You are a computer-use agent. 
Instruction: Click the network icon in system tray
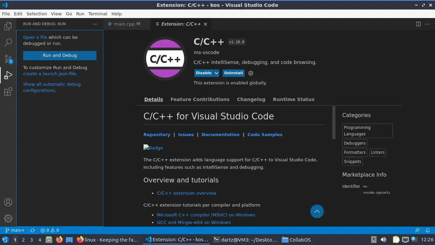pos(405,240)
